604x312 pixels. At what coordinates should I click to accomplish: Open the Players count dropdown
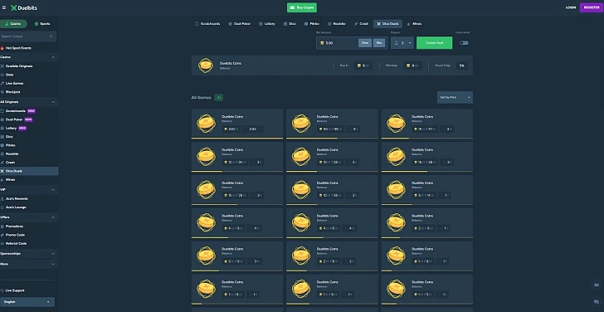click(402, 43)
